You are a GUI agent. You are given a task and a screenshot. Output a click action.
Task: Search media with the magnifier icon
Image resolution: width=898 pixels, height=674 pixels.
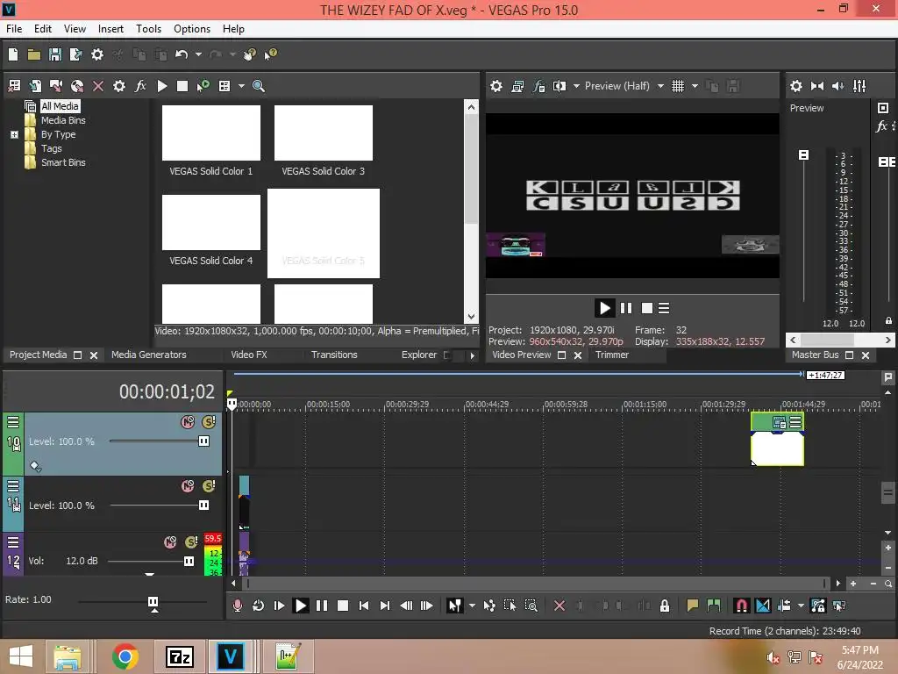[x=259, y=86]
